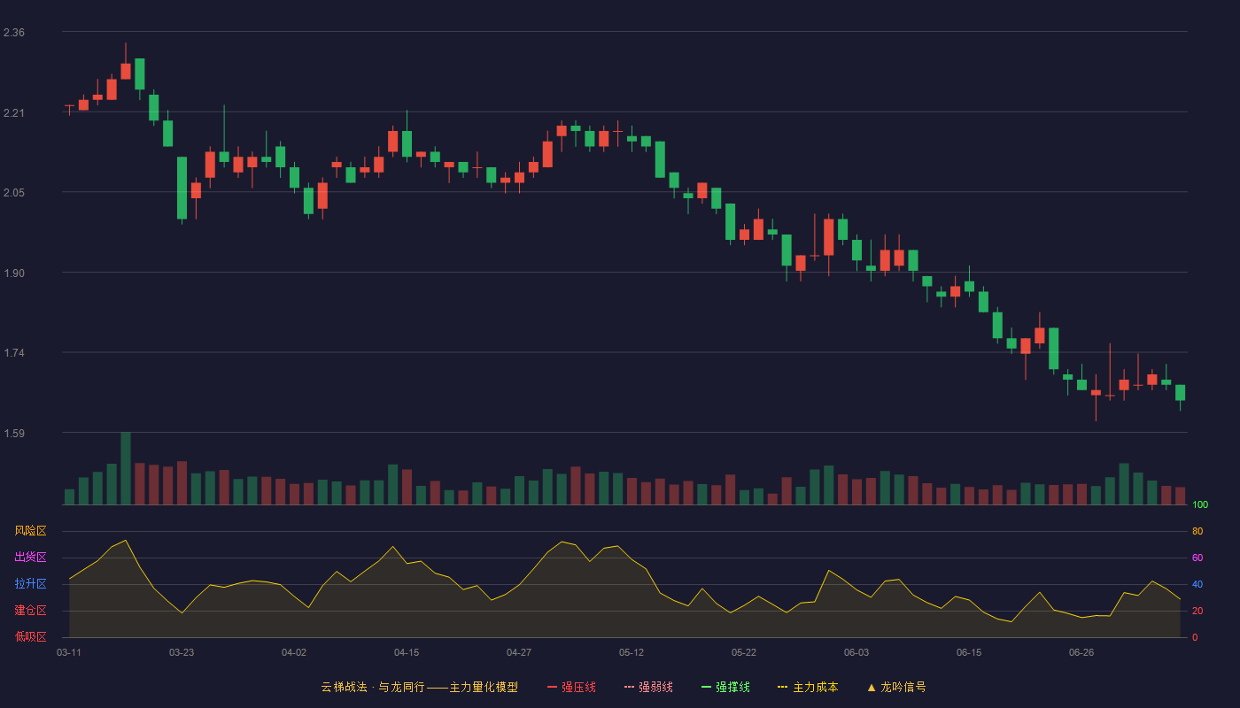
Task: Toggle the 主力成本 legend entry
Action: [807, 687]
